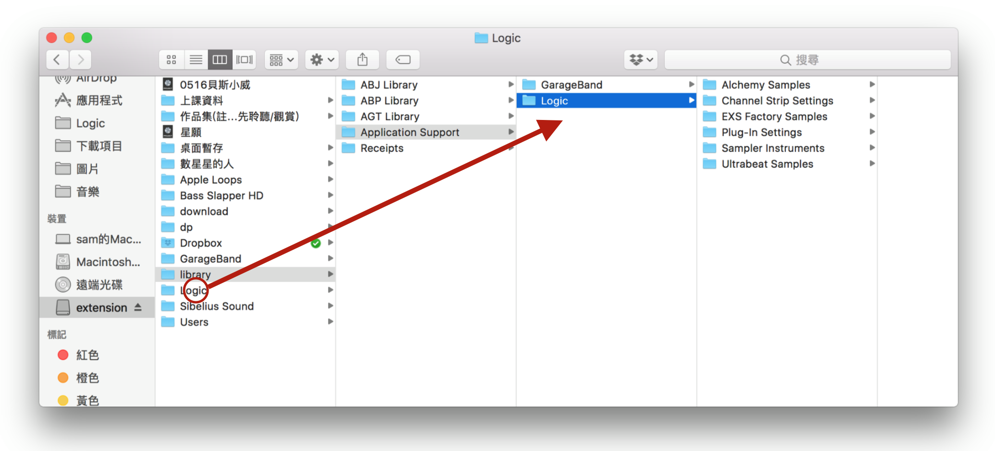Open the Apple Loops folder
The height and width of the screenshot is (451, 995).
coord(211,179)
